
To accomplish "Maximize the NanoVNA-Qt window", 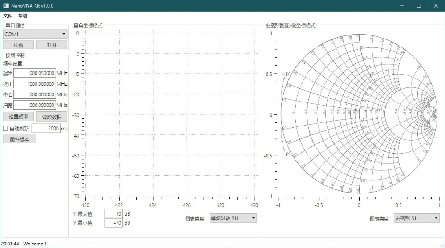I will [x=419, y=6].
